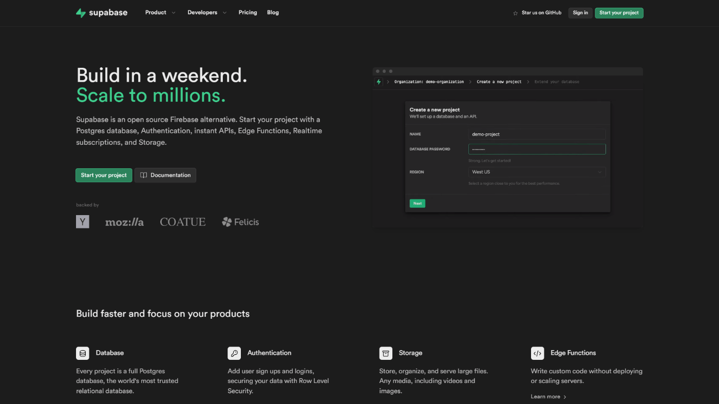Click the Database heading
Image resolution: width=719 pixels, height=404 pixels.
tap(110, 353)
